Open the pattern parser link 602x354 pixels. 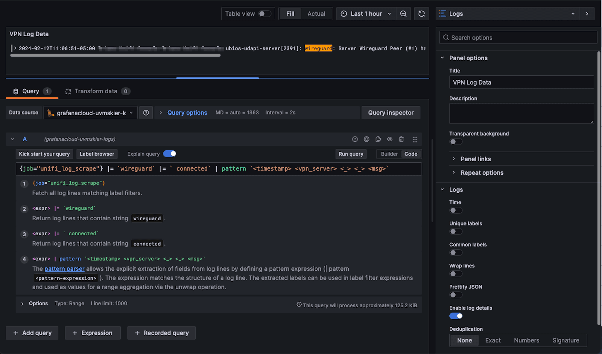pos(64,269)
